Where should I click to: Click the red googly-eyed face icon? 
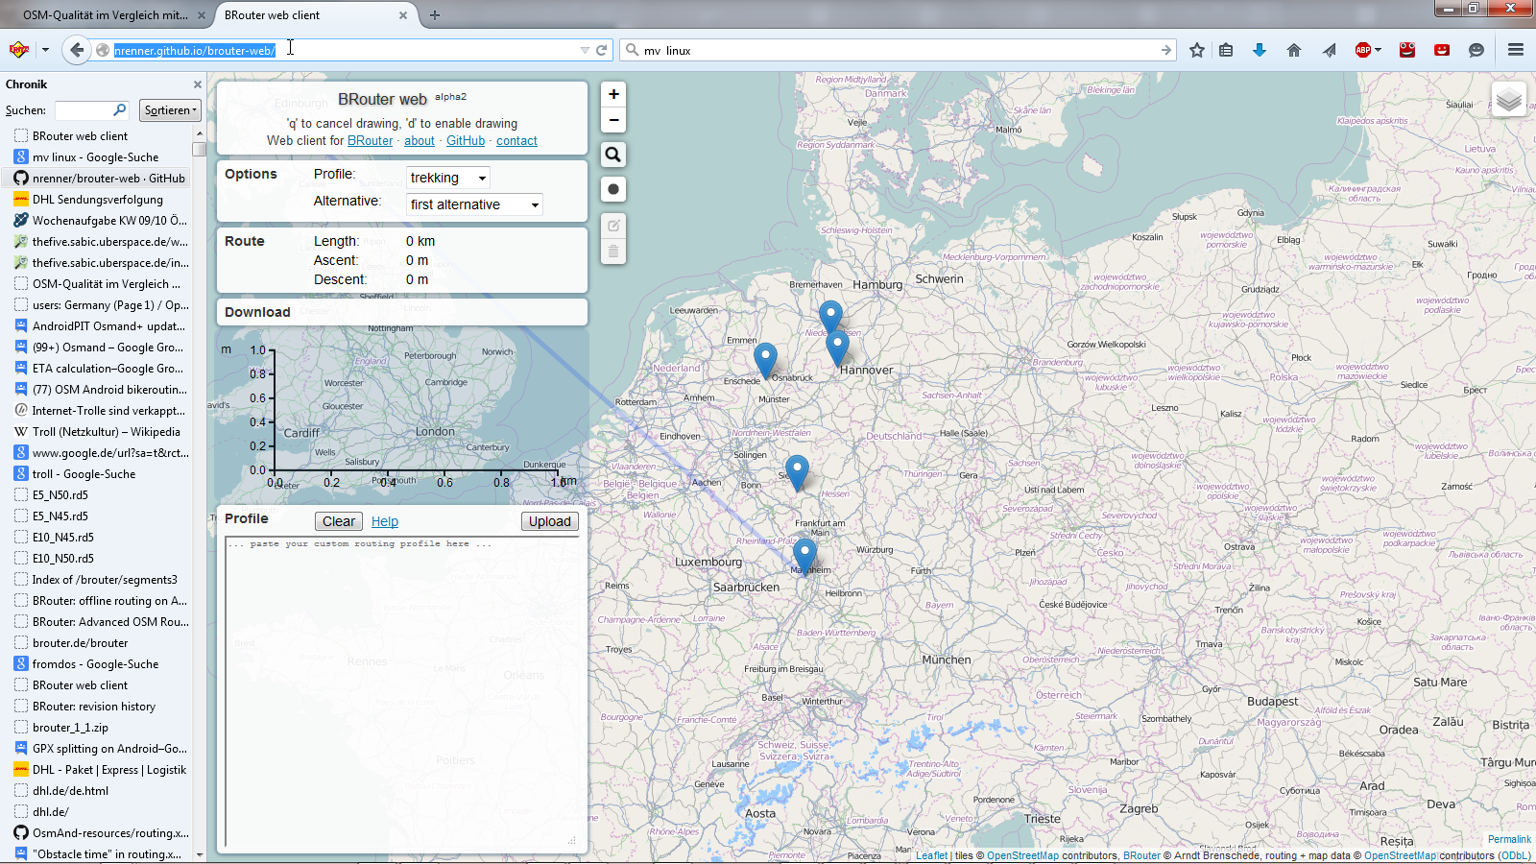[x=1407, y=50]
